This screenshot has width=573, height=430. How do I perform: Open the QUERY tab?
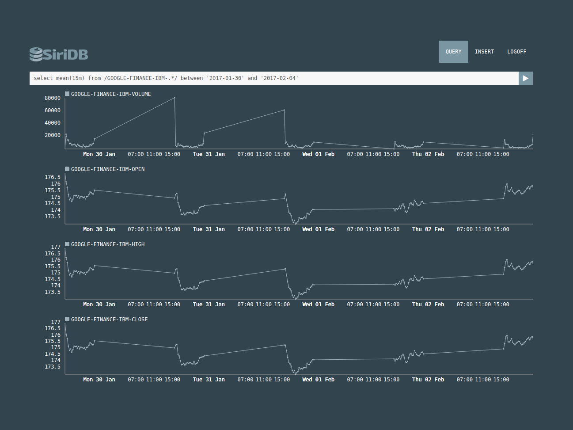pyautogui.click(x=453, y=52)
